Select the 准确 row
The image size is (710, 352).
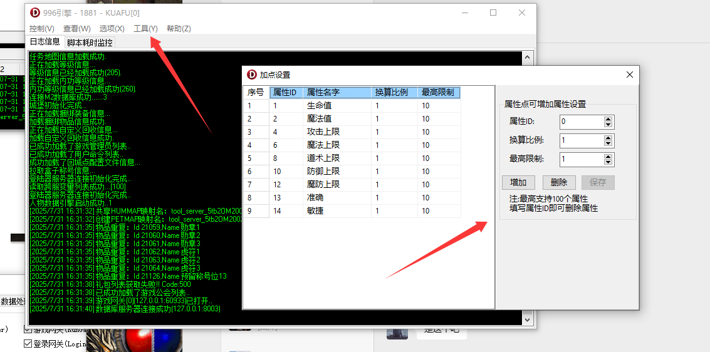coord(352,198)
